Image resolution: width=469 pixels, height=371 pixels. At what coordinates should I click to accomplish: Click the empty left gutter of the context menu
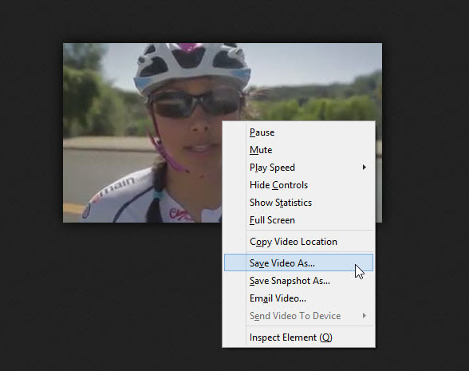(235, 233)
